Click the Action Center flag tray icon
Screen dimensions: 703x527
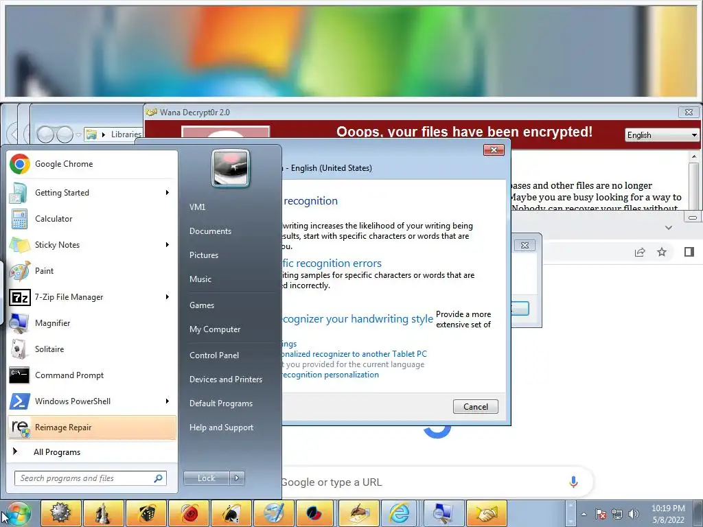pyautogui.click(x=601, y=514)
